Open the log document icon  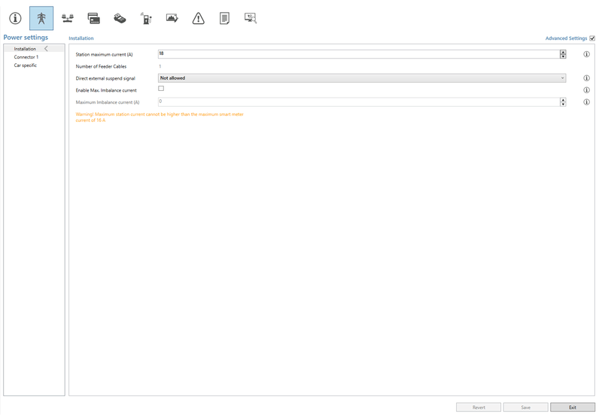224,18
